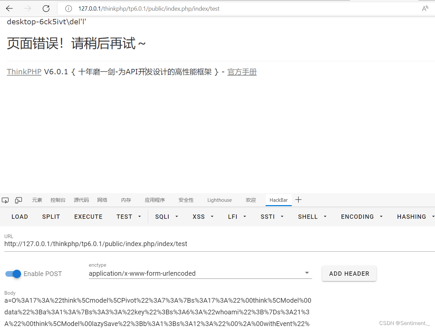Expand the ENCODING dropdown menu
435x329 pixels.
(x=362, y=217)
